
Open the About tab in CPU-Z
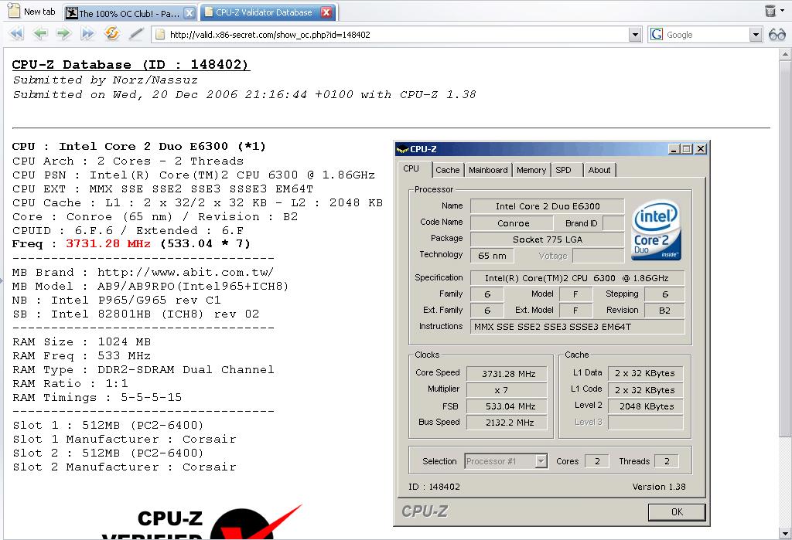pos(599,170)
